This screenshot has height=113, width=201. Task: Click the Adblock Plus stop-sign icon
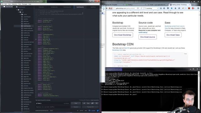point(193,8)
